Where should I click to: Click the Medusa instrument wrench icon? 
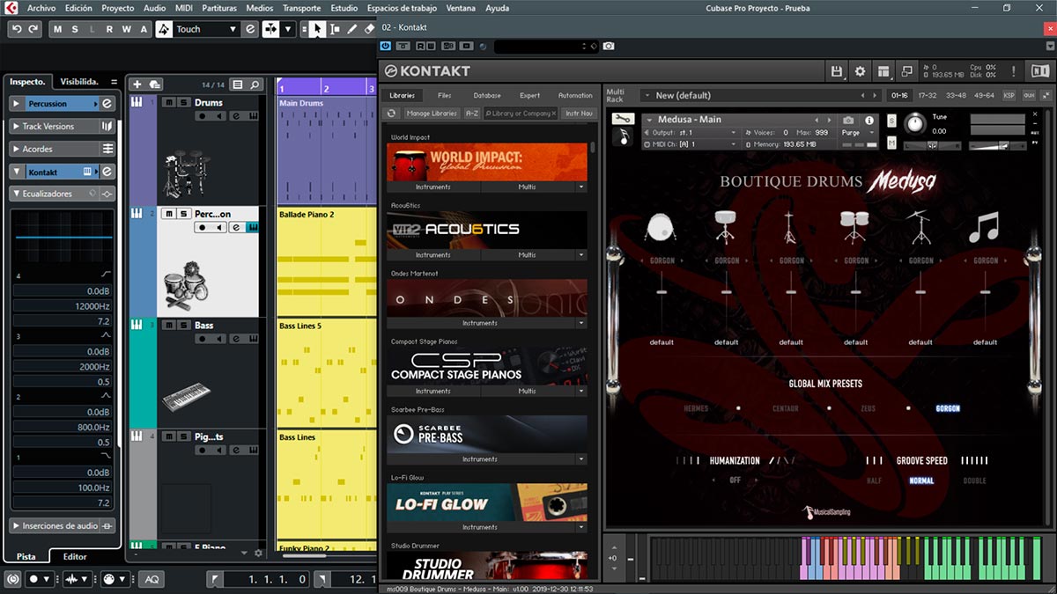[623, 119]
